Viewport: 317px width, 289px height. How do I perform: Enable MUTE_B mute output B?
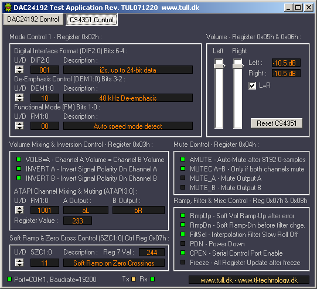[x=183, y=187]
